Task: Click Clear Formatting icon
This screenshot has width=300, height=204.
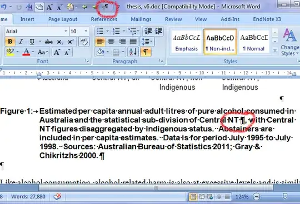Action: (x=83, y=42)
